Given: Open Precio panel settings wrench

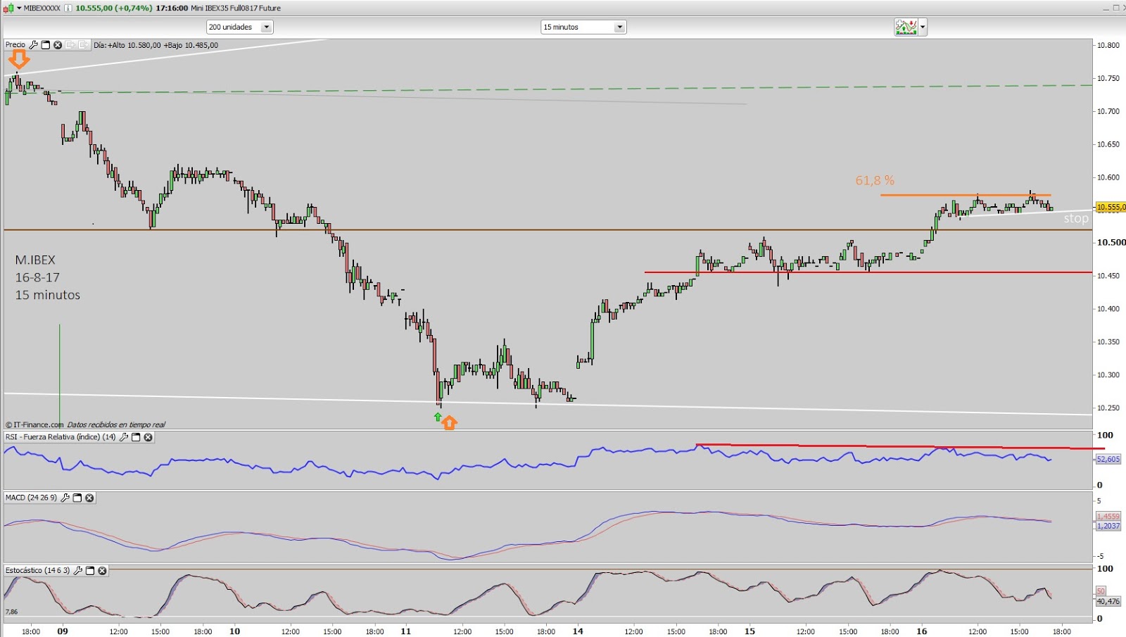Looking at the screenshot, I should (33, 44).
